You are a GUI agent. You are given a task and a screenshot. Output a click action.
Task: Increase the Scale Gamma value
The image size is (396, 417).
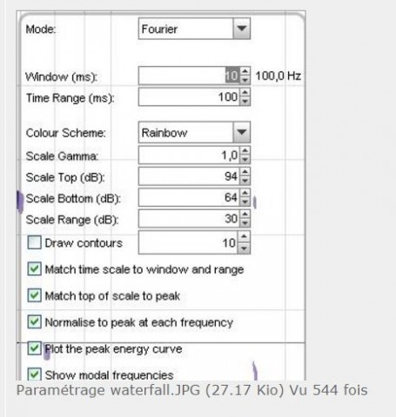245,151
